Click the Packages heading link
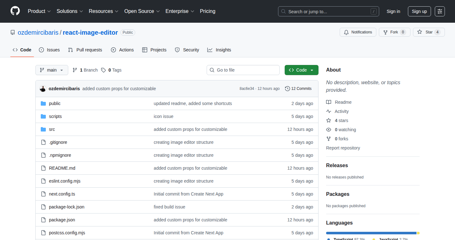Viewport: 455px width, 240px height. pyautogui.click(x=338, y=194)
